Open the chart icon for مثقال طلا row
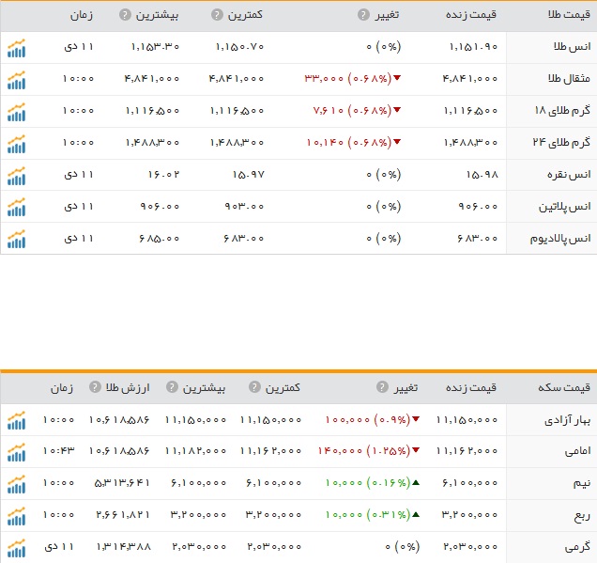Screen dimensions: 597x563 (16, 80)
